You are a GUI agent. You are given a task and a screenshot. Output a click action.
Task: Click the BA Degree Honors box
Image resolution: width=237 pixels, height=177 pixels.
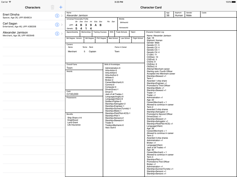[x=75, y=40]
